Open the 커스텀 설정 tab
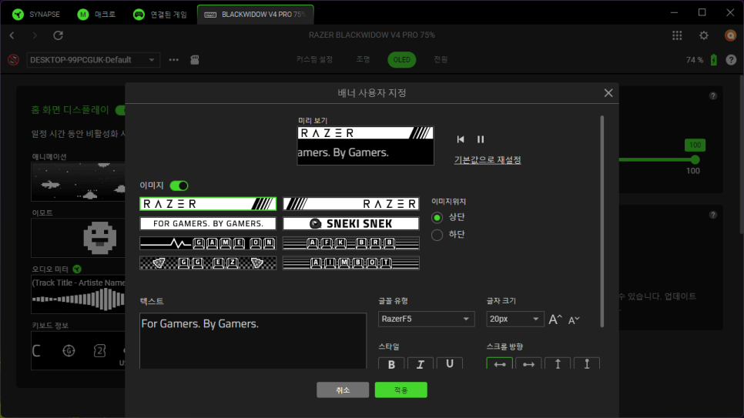Viewport: 744px width, 418px height. click(314, 59)
